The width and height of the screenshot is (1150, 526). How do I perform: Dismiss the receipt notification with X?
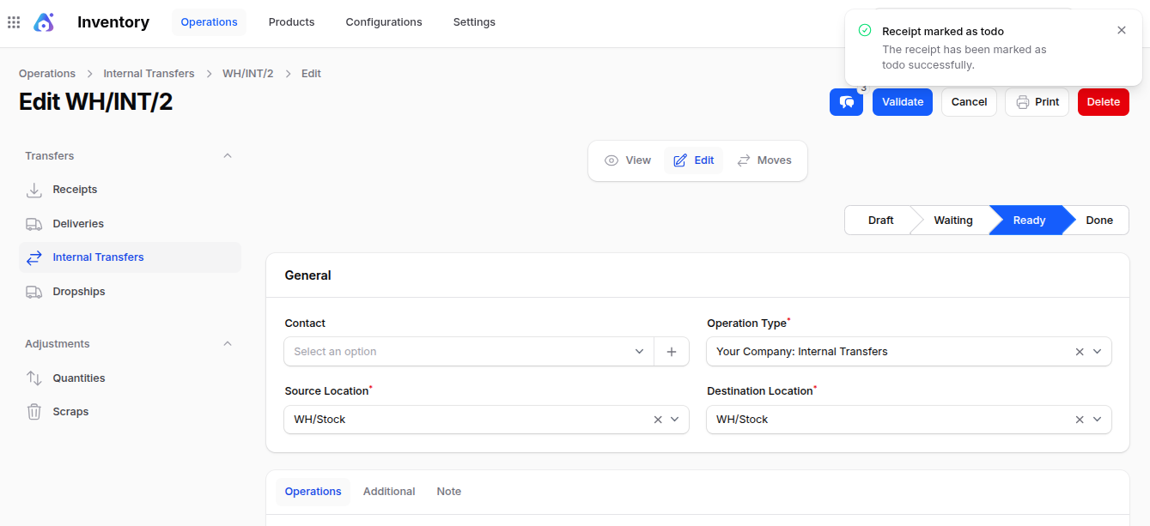tap(1122, 30)
